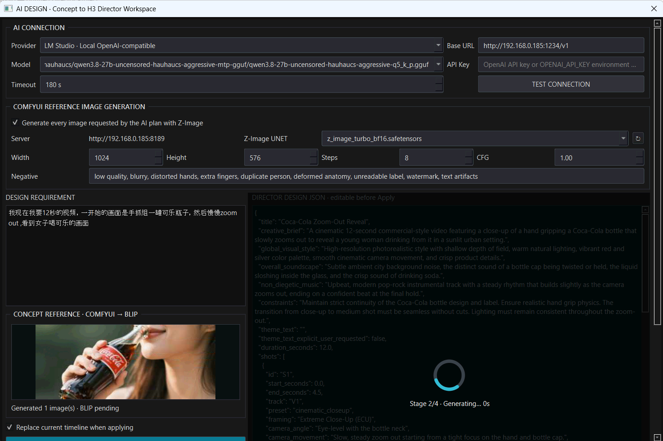Open the Model selection dropdown
The width and height of the screenshot is (663, 441).
coord(438,64)
